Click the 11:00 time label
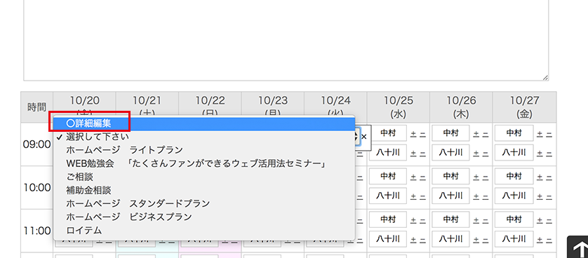The width and height of the screenshot is (588, 258). point(36,231)
